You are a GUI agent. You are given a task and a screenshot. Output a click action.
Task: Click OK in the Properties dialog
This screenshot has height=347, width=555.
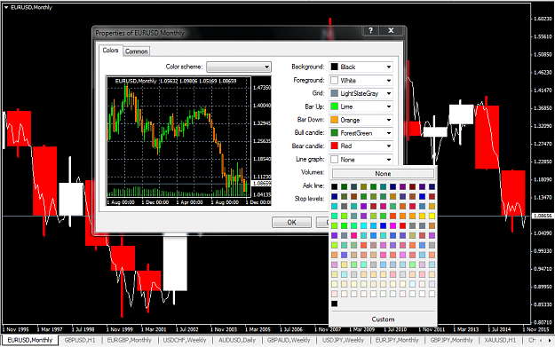pyautogui.click(x=291, y=222)
